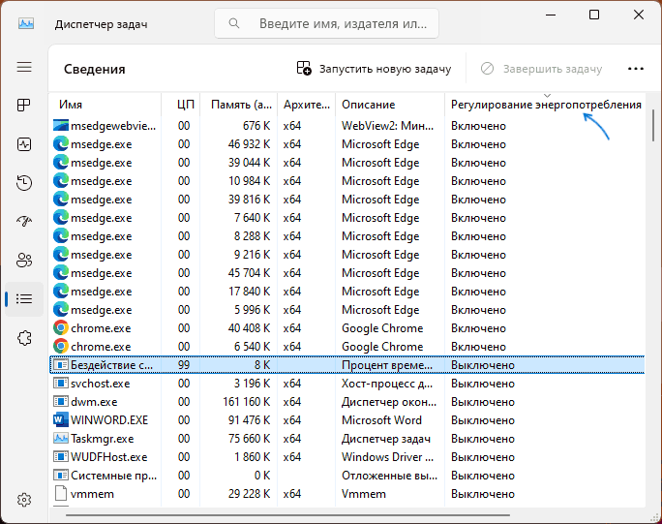Click the Сведения page heading
Viewport: 662px width, 524px height.
coord(95,69)
